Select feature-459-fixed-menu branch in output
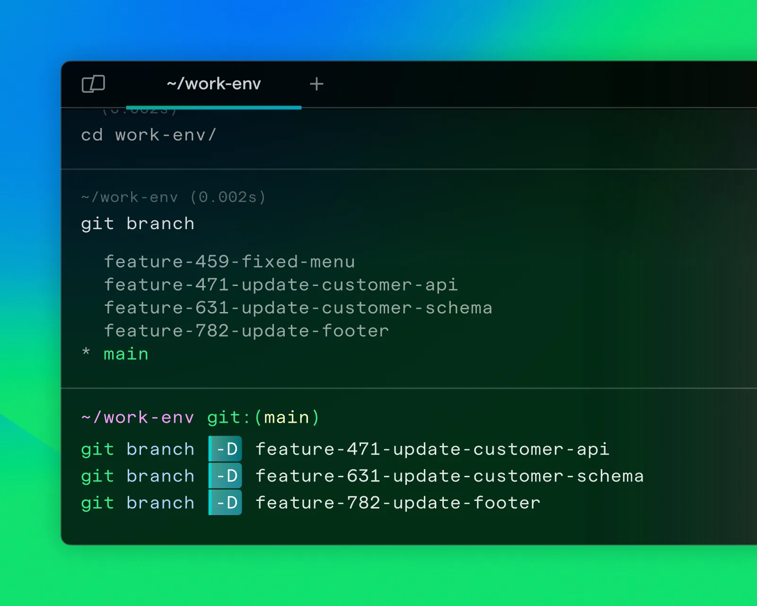Screen dimensions: 757x606 click(229, 262)
